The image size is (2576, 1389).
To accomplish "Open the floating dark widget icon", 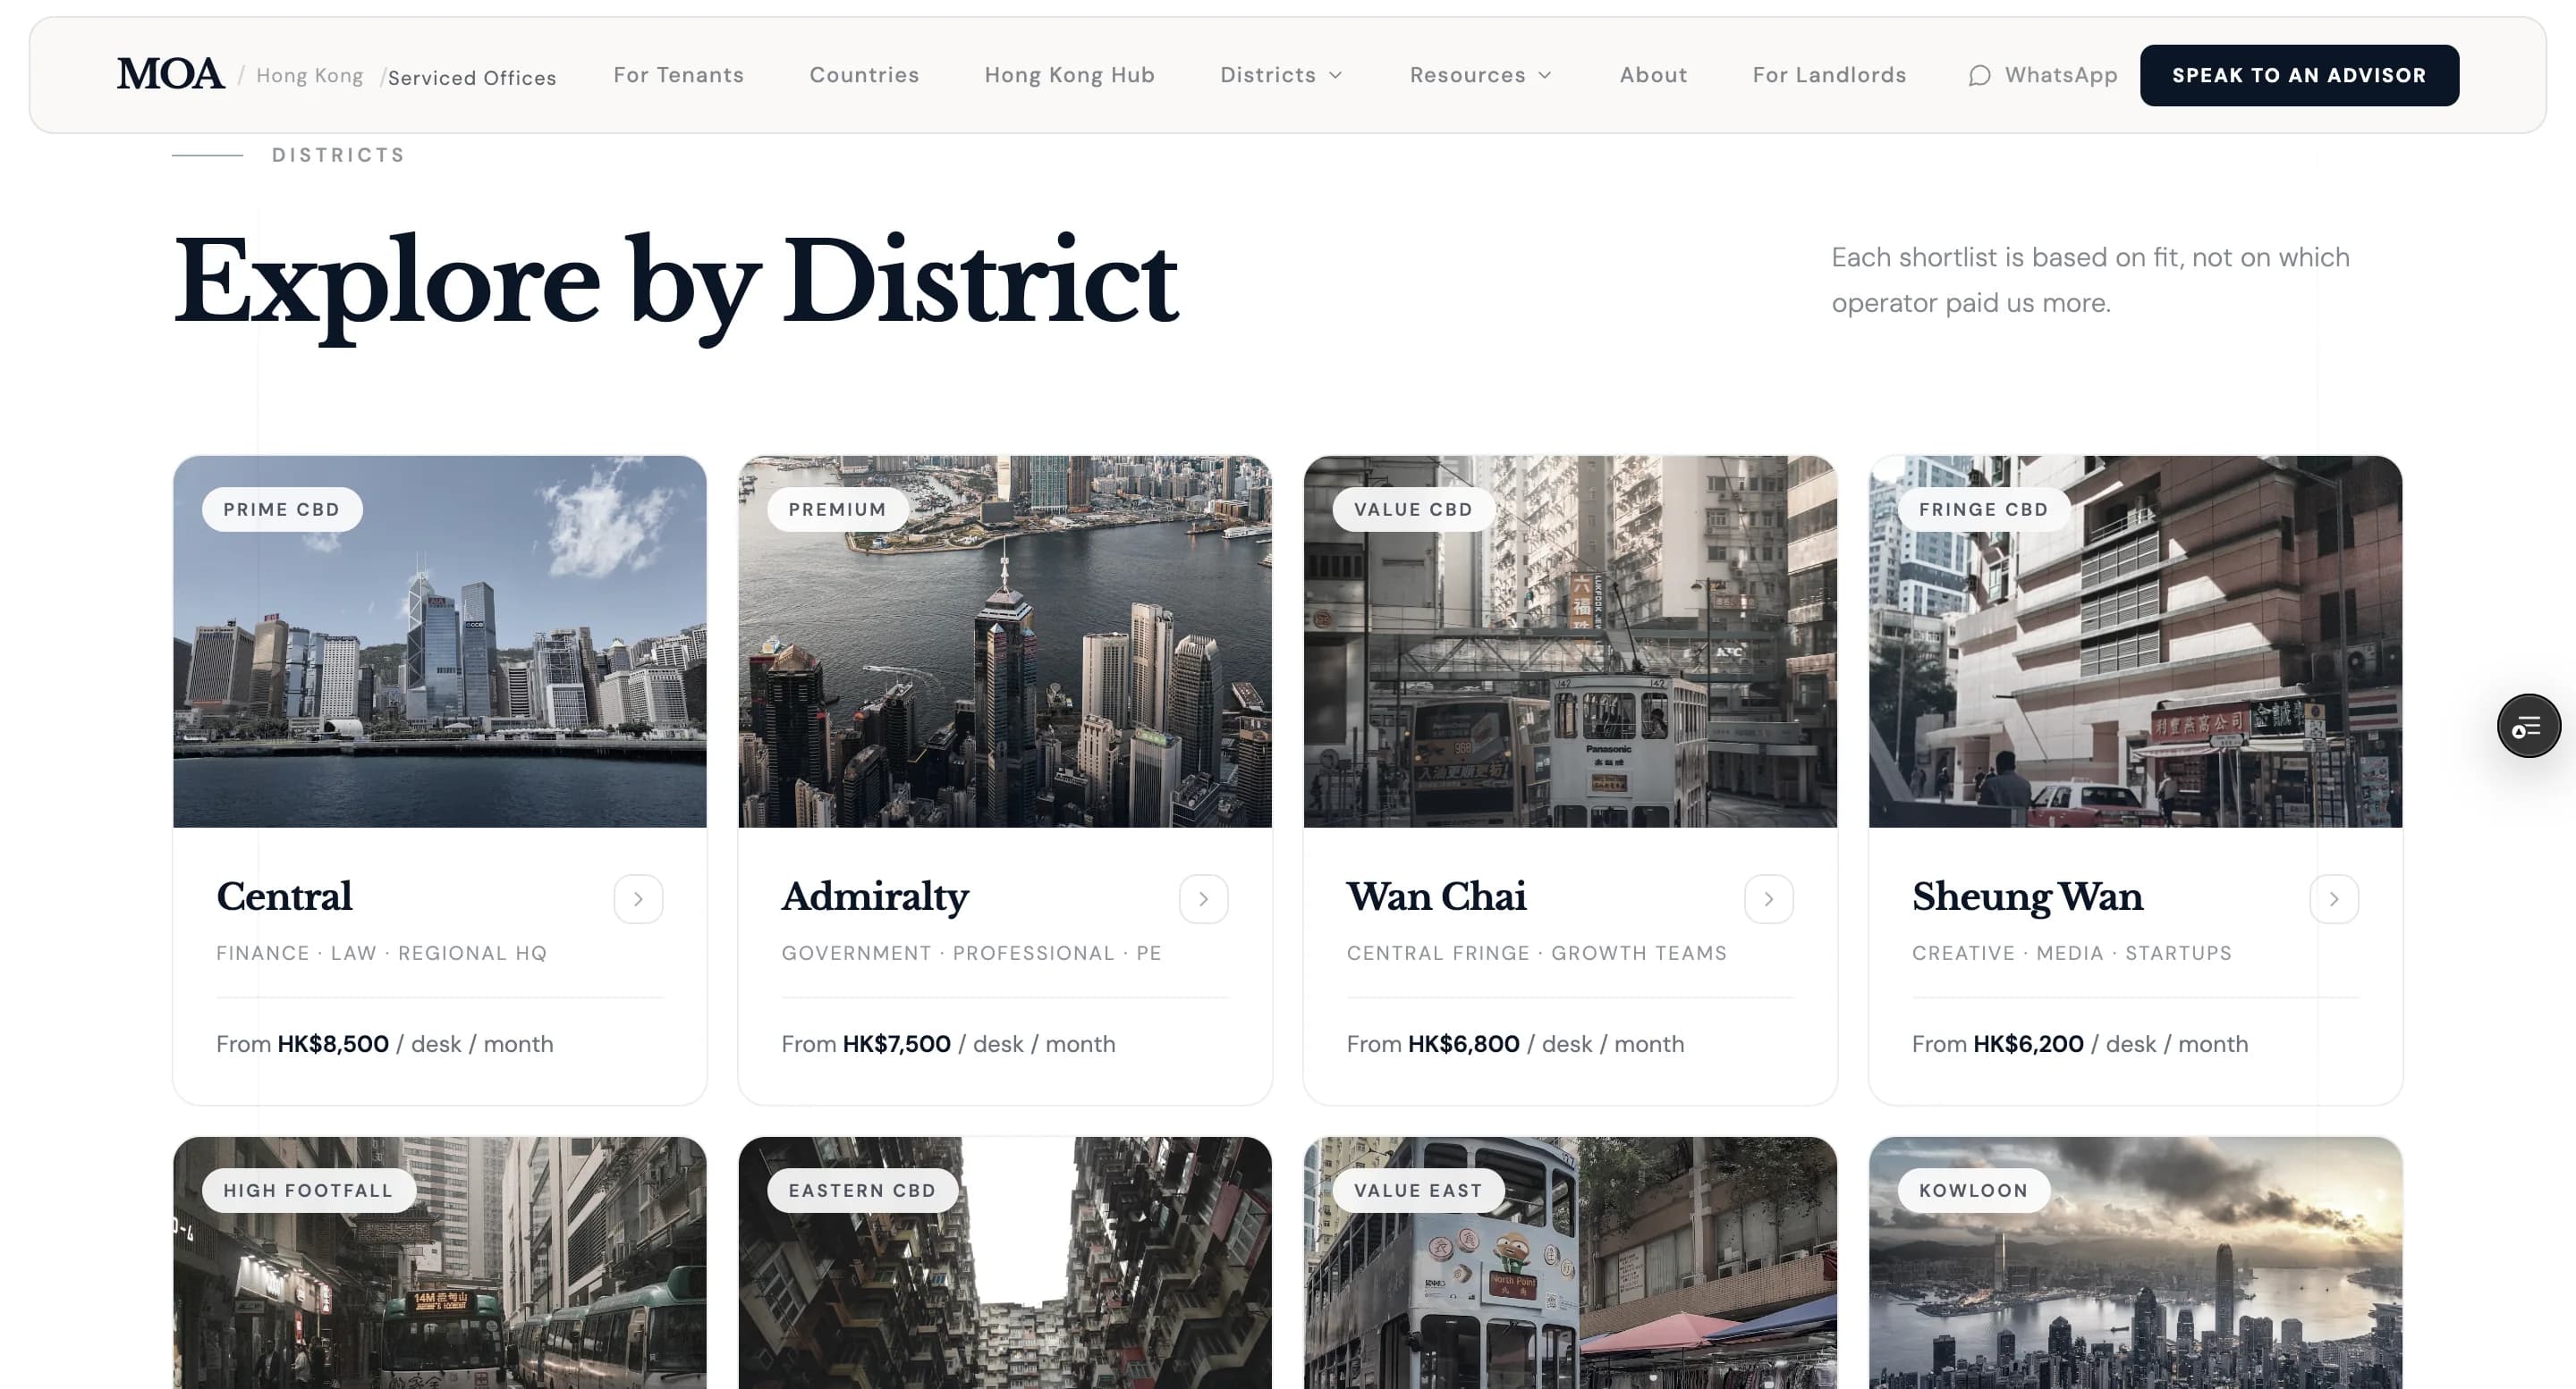I will pyautogui.click(x=2527, y=727).
